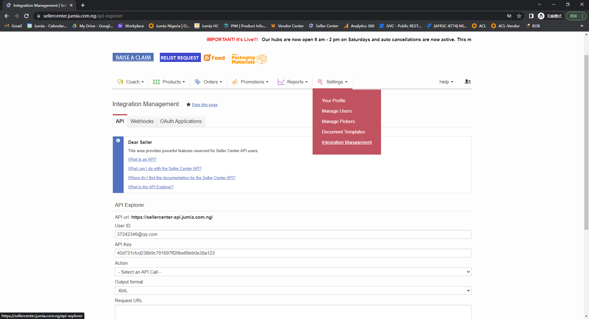Image resolution: width=589 pixels, height=319 pixels.
Task: Expand the Promotions menu
Action: (250, 82)
